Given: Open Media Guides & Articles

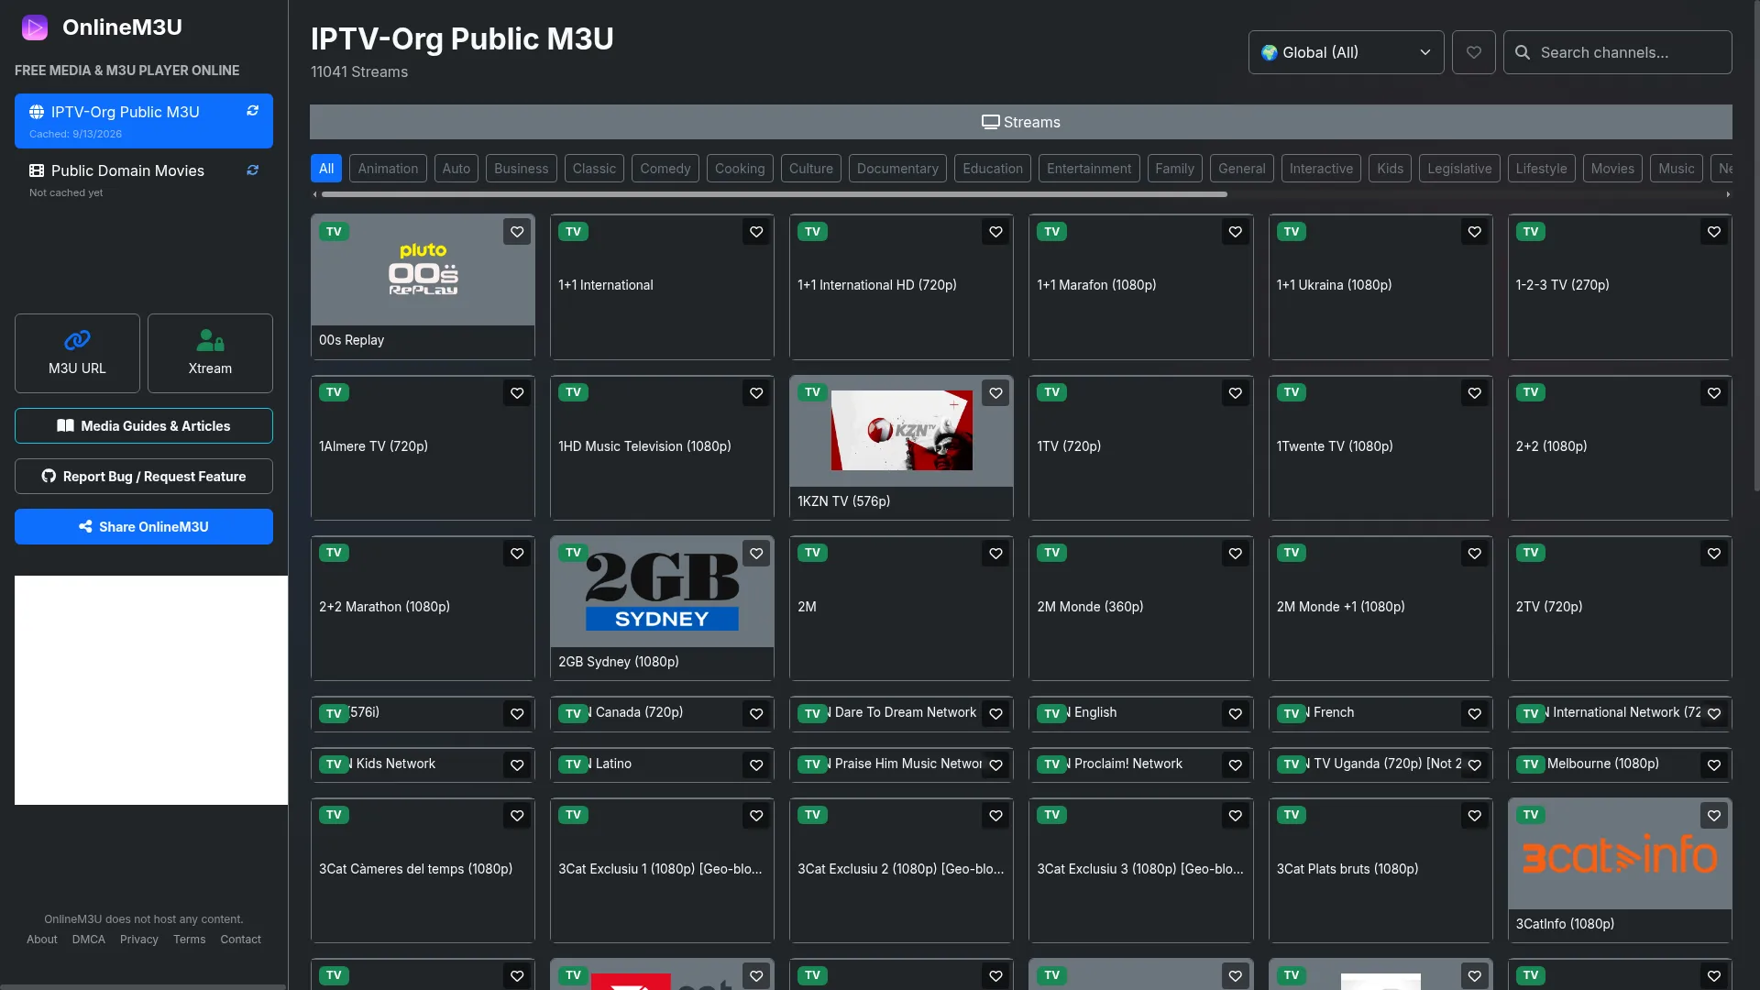Looking at the screenshot, I should click(x=144, y=425).
